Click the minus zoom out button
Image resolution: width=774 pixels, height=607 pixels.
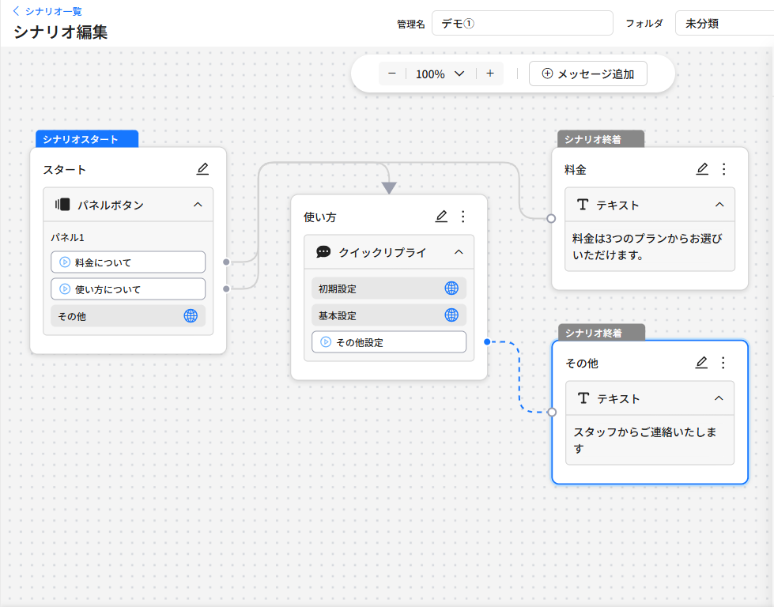(392, 74)
